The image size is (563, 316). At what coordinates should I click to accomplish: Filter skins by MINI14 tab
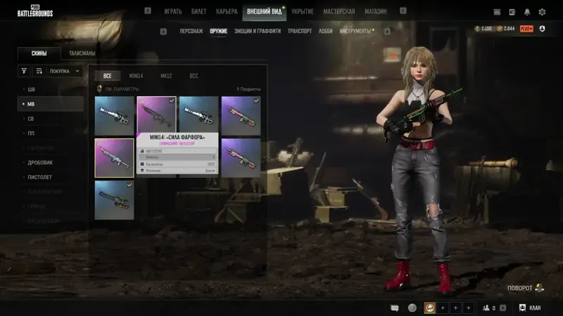[136, 76]
